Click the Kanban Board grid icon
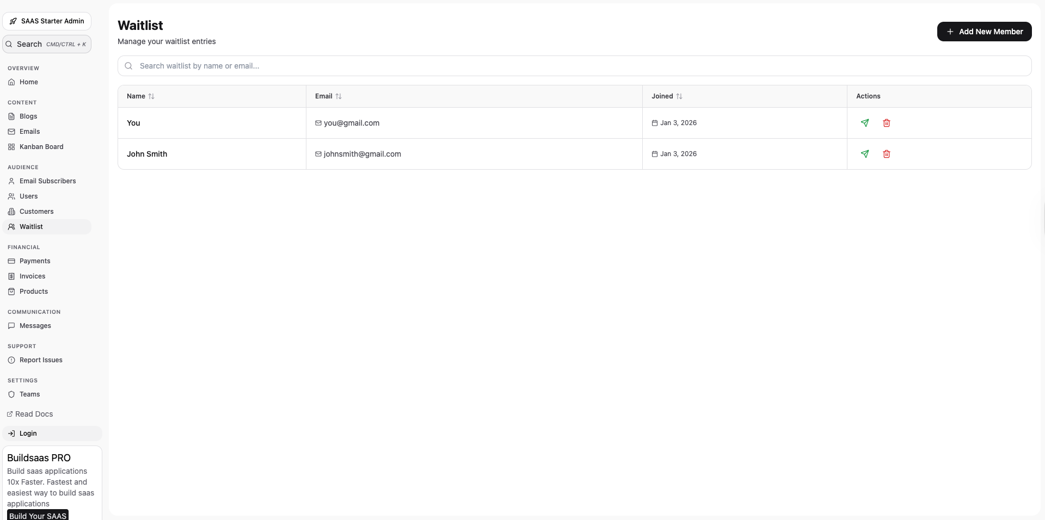1045x520 pixels. (11, 147)
